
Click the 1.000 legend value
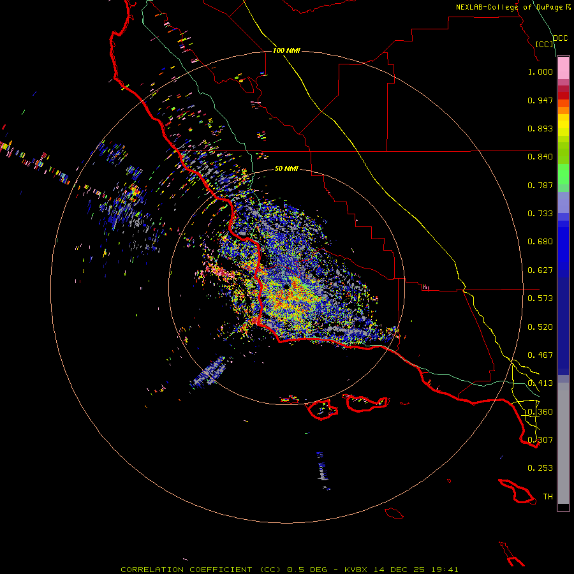tap(540, 71)
